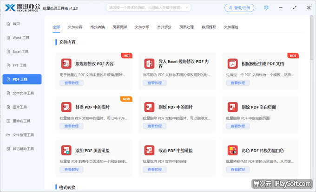316x192 pixels.
Task: Click 查看教程 under 替换 PDF 中的图片
Action: (72, 126)
